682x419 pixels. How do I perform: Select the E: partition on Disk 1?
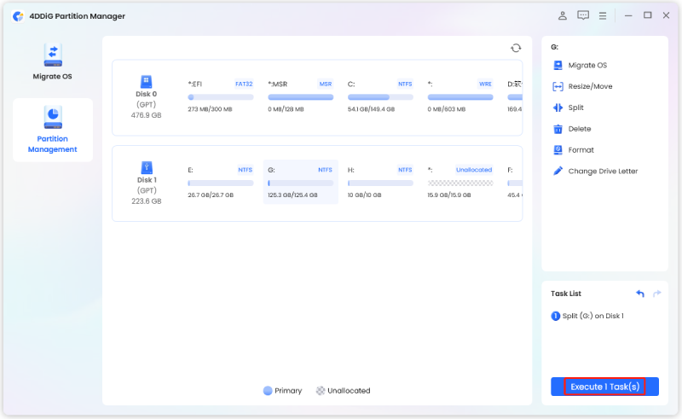[x=221, y=183]
